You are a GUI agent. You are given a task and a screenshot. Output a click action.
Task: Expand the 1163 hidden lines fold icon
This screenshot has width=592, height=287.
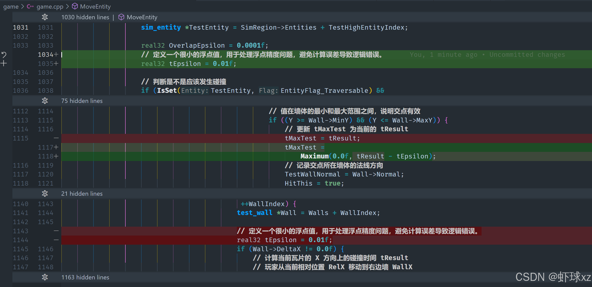[45, 277]
